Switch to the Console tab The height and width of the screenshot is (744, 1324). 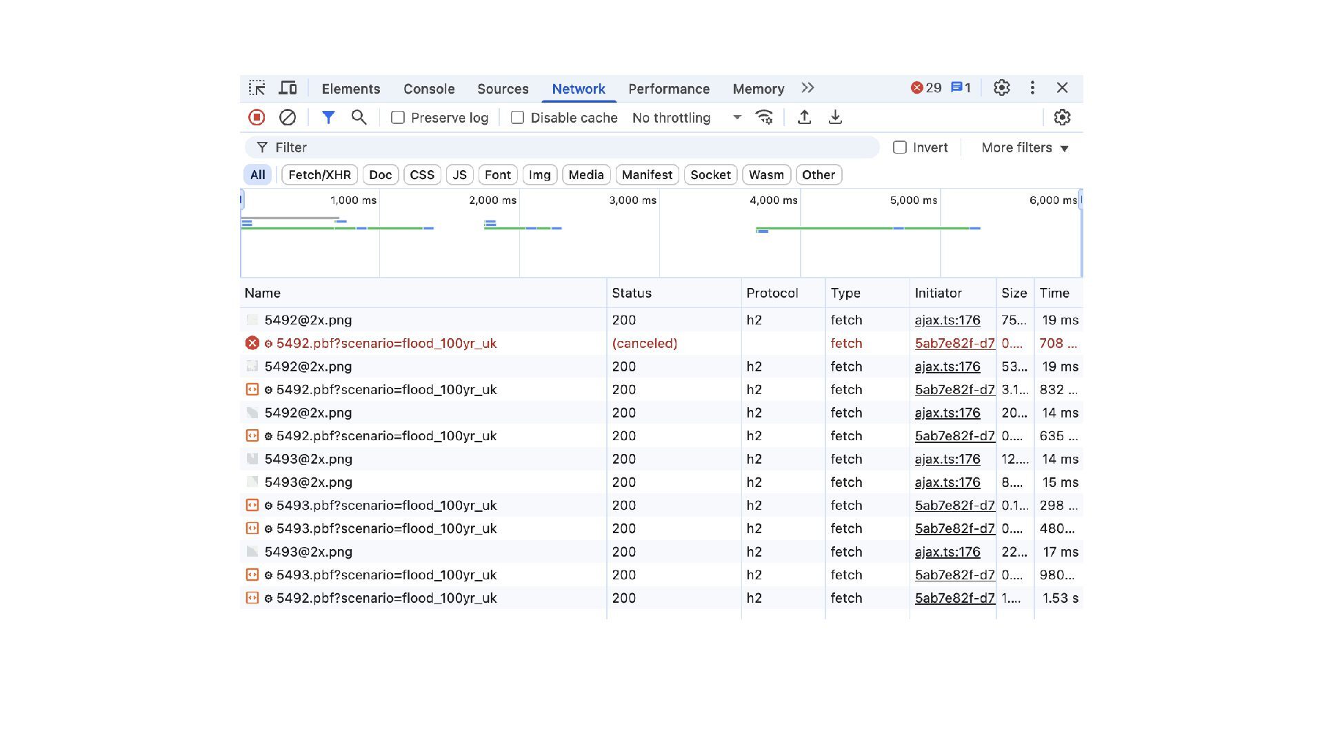(x=429, y=89)
